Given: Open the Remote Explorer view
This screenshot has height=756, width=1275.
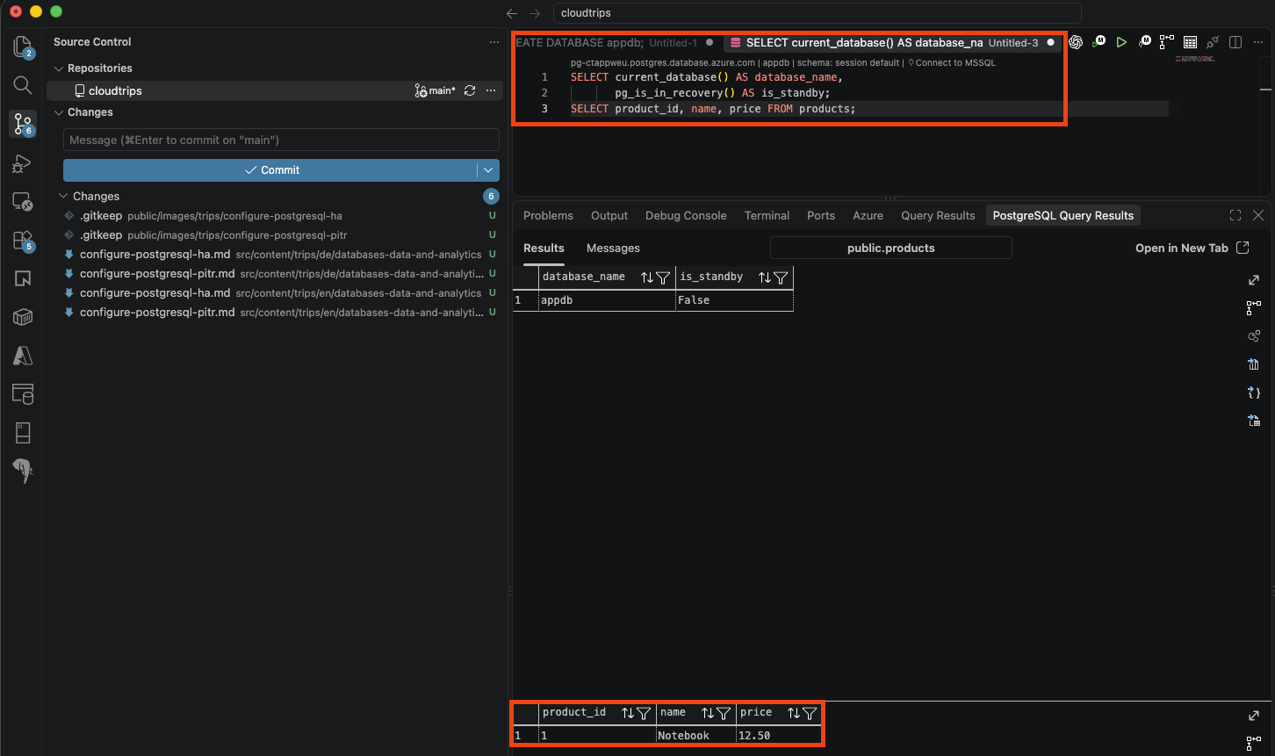Looking at the screenshot, I should pyautogui.click(x=23, y=202).
